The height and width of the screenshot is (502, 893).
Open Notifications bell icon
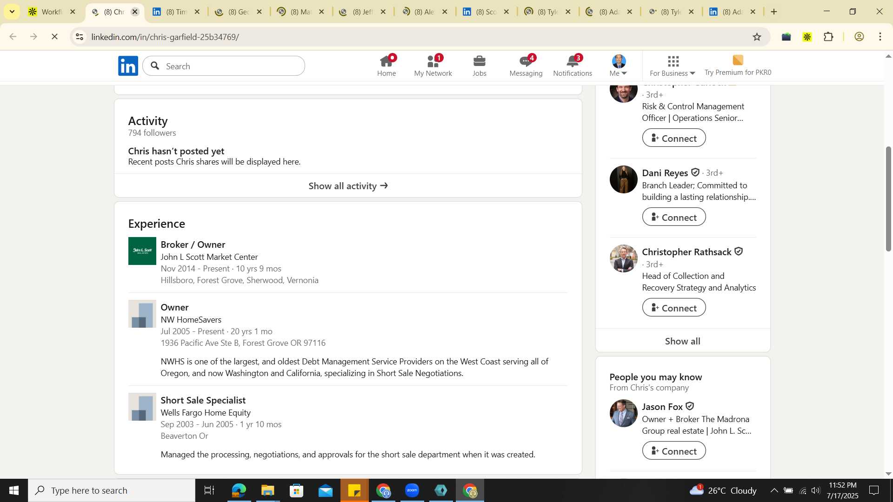click(x=573, y=66)
